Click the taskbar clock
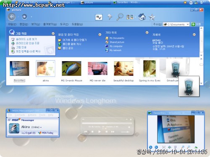 pos(203,2)
